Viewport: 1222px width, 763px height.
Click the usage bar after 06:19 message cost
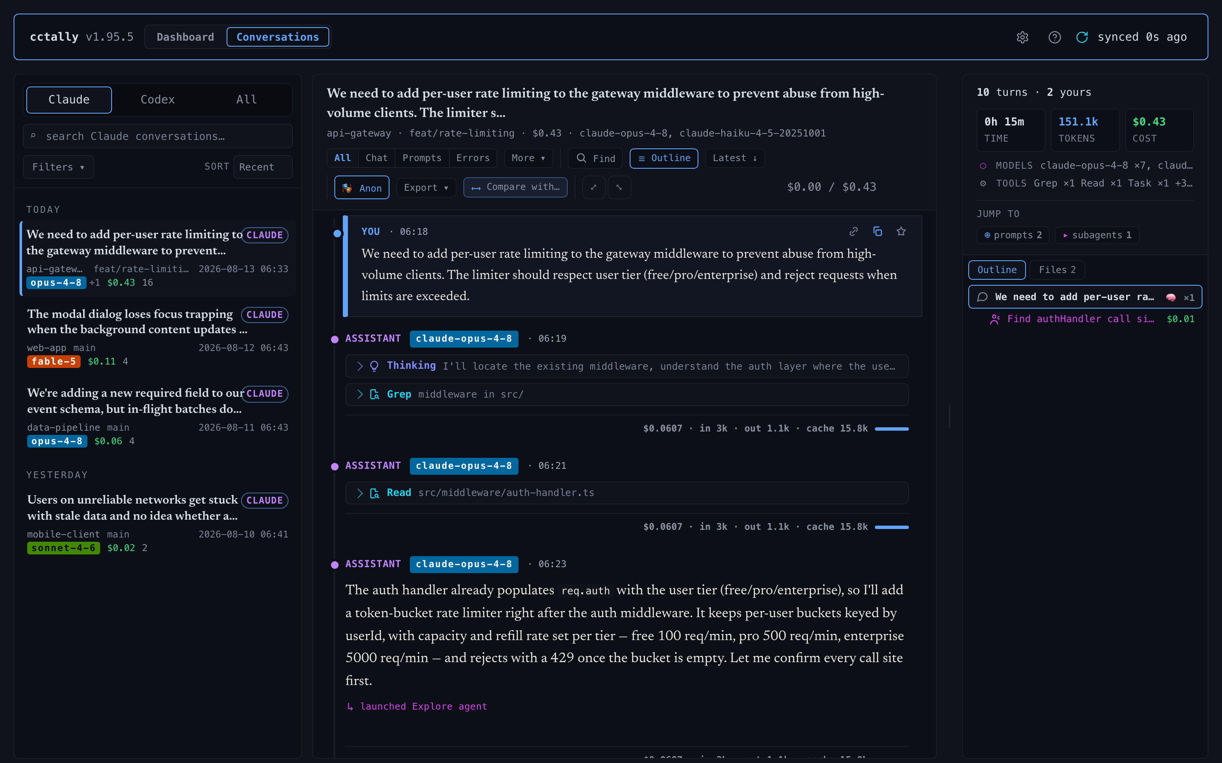(x=891, y=429)
